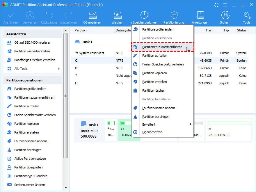Open Eigenschaften in context menu
256x192 pixels.
[x=163, y=132]
